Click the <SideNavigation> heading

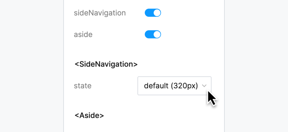tap(106, 65)
